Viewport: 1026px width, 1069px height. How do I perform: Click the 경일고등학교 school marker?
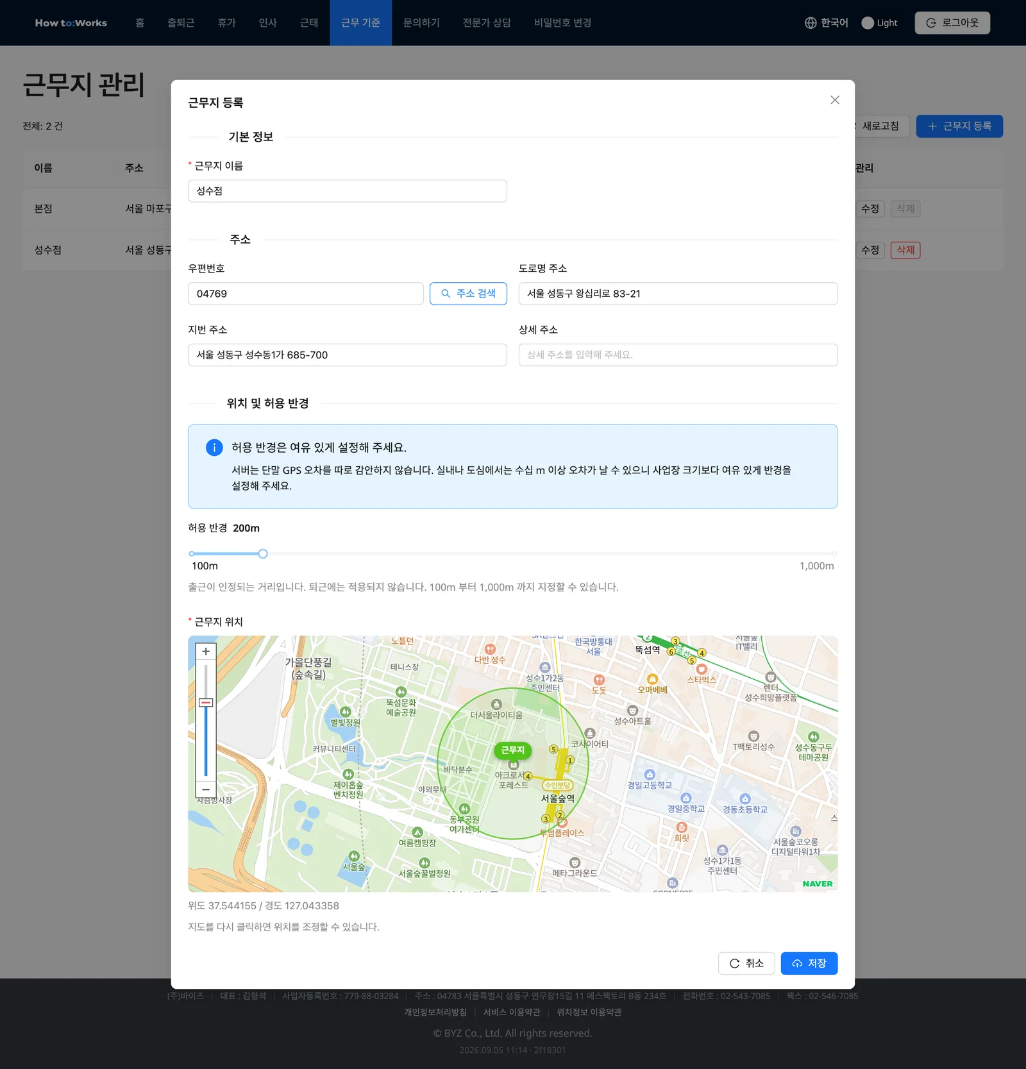pyautogui.click(x=650, y=775)
